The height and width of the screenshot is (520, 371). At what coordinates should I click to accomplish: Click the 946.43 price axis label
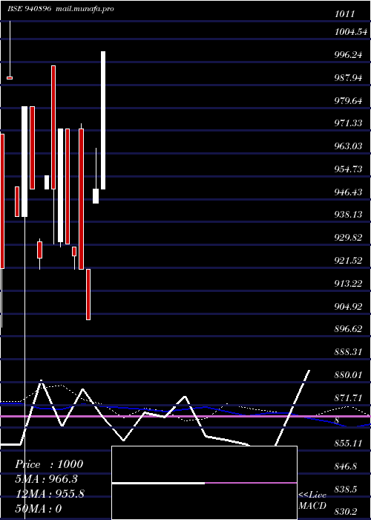tap(348, 192)
